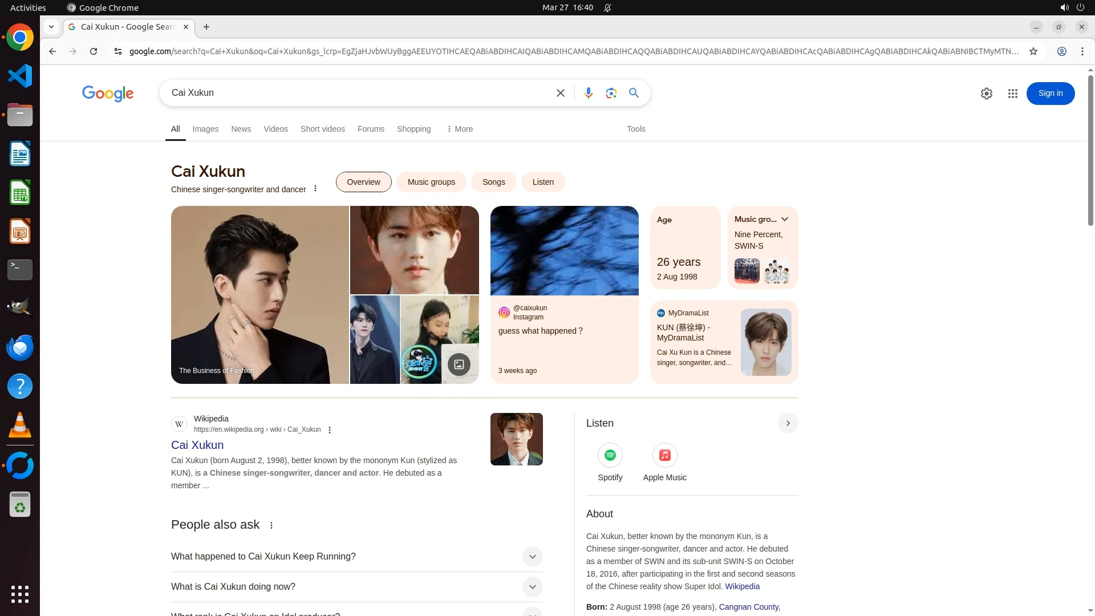Bookmark this page with star icon
This screenshot has height=616, width=1095.
tap(1033, 51)
